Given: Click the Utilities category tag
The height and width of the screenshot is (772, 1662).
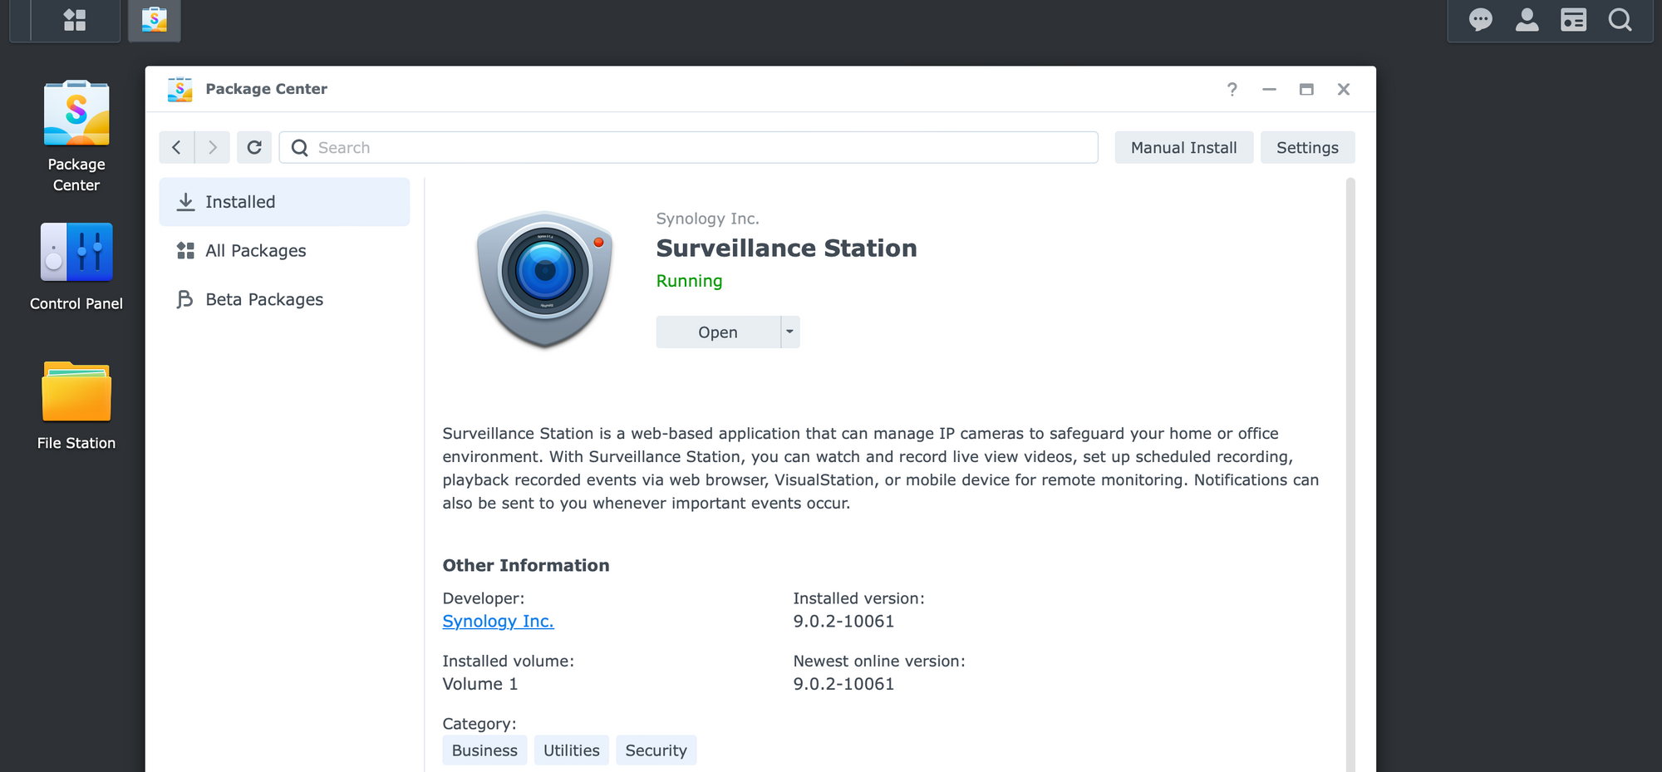Looking at the screenshot, I should 571,750.
